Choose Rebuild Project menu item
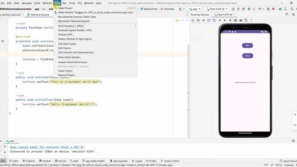Viewport: 297px width, 167px height. pos(95,75)
